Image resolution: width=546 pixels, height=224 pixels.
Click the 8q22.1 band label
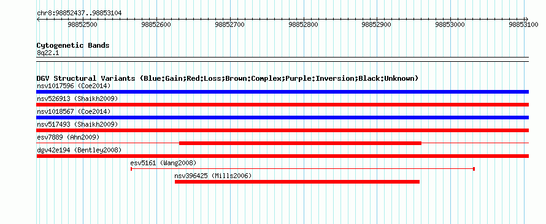pos(48,53)
